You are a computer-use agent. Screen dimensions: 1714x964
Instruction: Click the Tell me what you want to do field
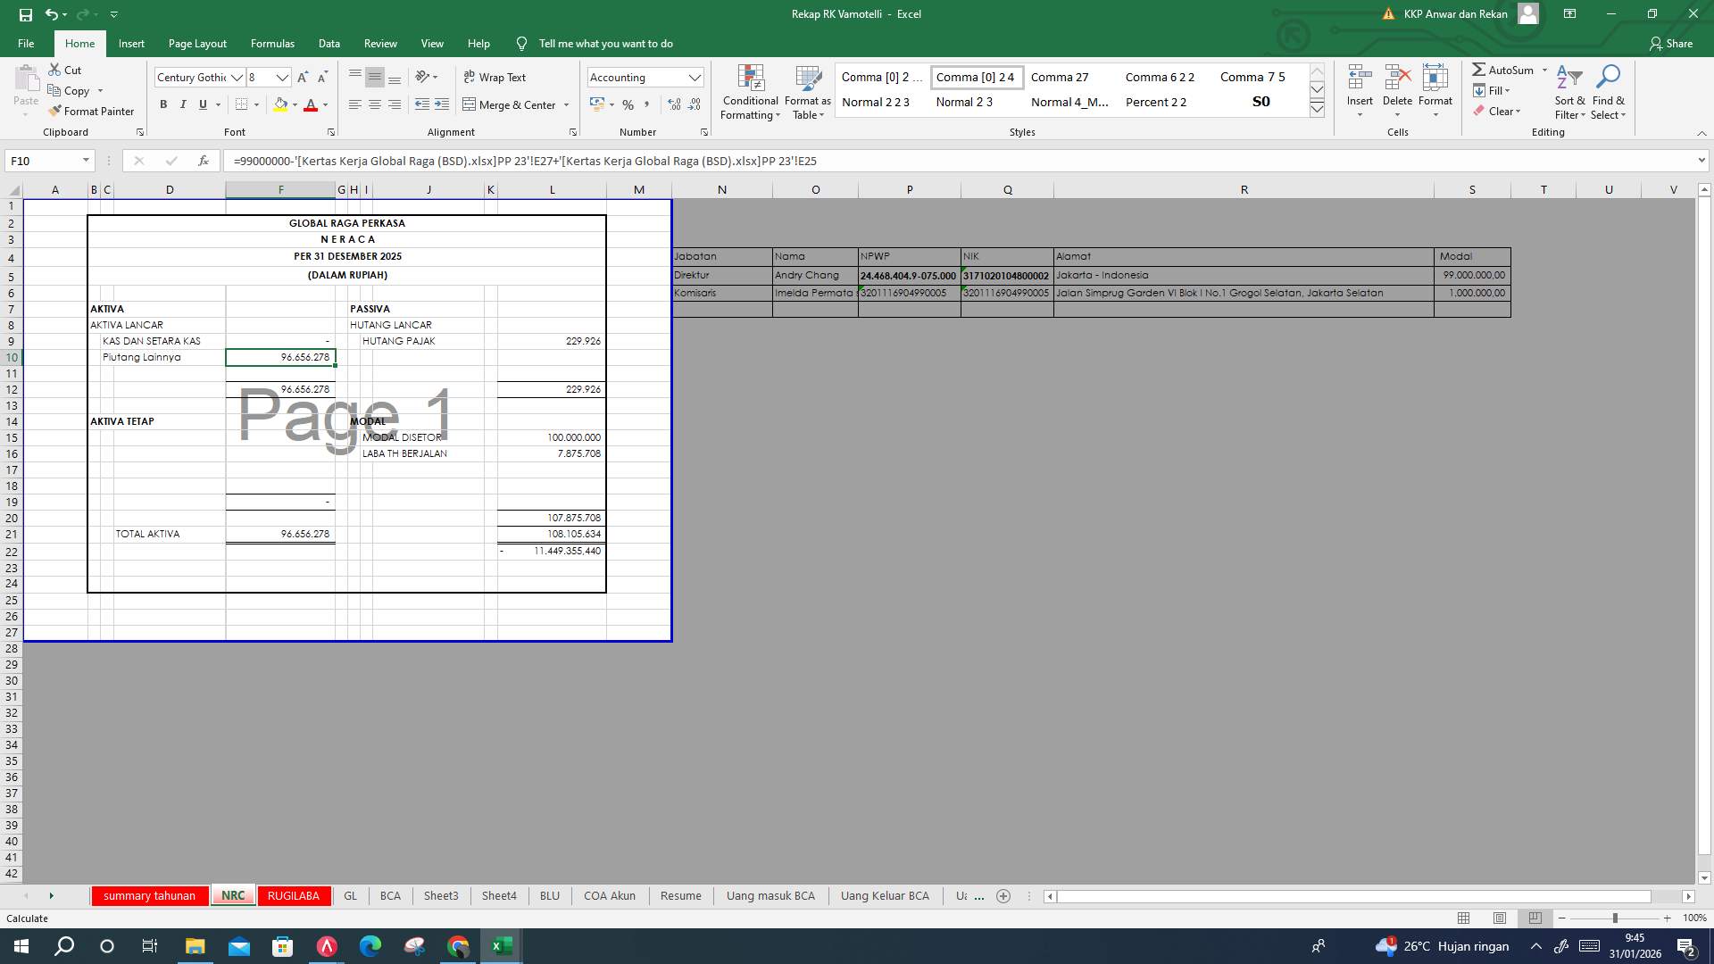(607, 43)
